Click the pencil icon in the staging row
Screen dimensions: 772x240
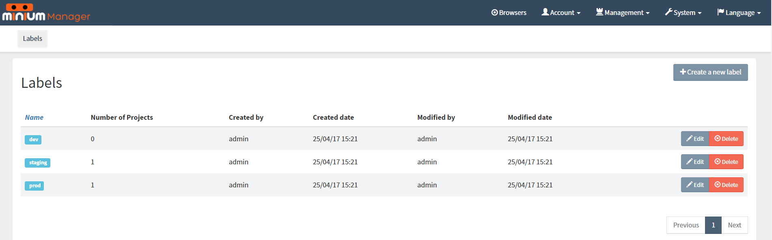click(x=689, y=161)
